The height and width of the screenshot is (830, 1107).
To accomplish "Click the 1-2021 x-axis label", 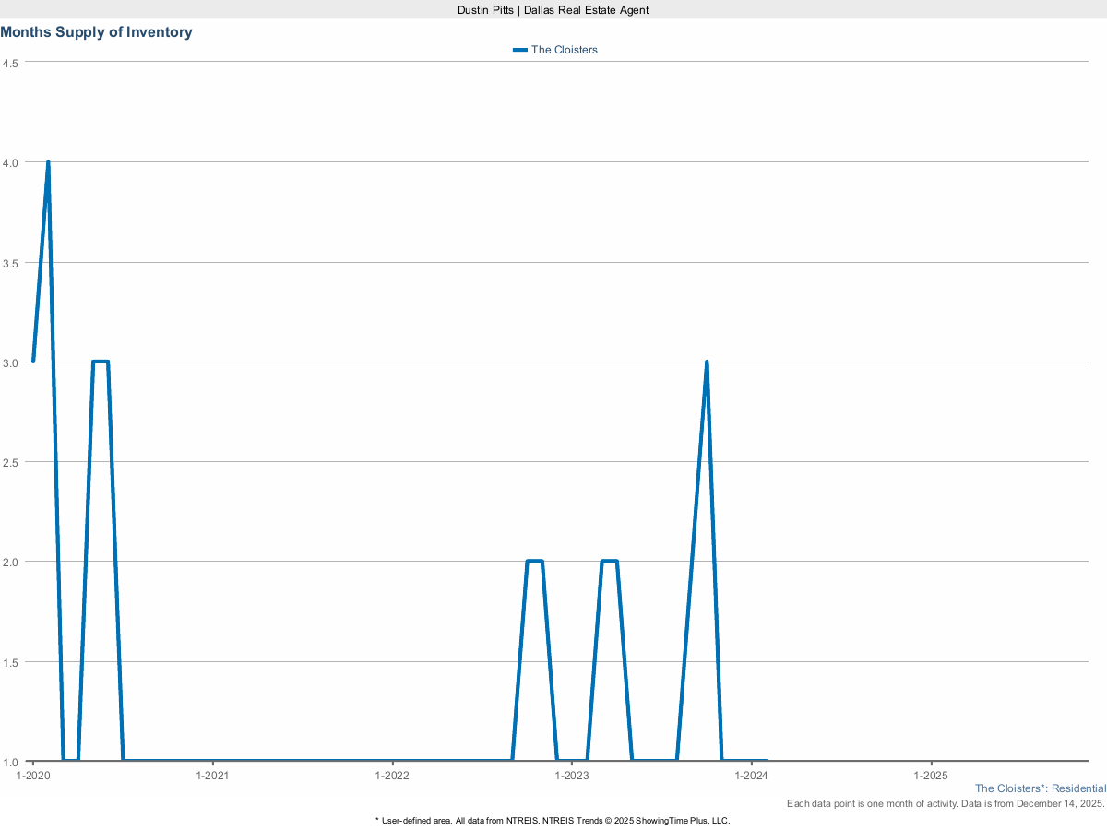I will 213,777.
